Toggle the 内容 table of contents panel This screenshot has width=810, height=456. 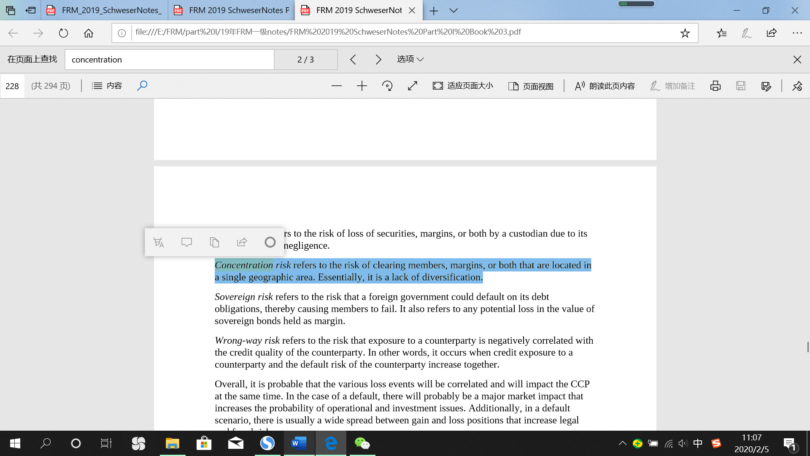coord(107,86)
